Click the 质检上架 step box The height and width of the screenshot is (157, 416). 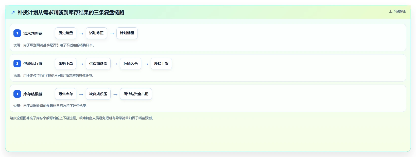161,64
